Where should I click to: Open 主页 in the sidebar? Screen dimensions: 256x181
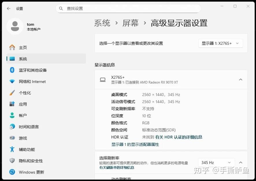[x=46, y=47]
